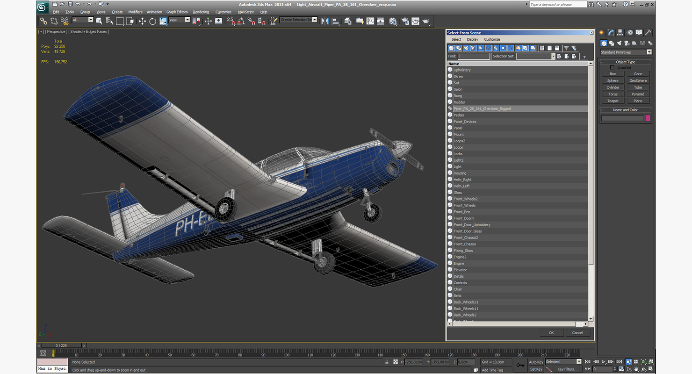This screenshot has height=374, width=692.
Task: Toggle the selection lock icon
Action: click(387, 362)
